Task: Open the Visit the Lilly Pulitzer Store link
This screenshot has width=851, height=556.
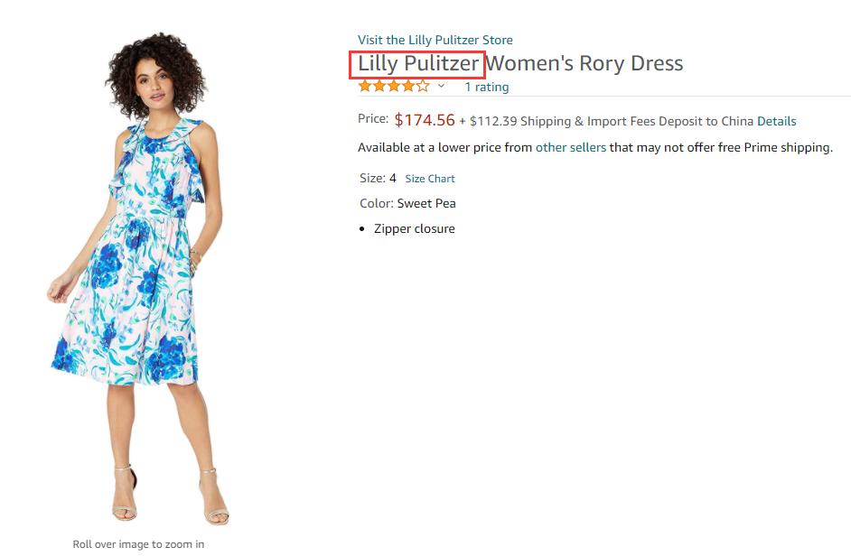Action: (435, 40)
